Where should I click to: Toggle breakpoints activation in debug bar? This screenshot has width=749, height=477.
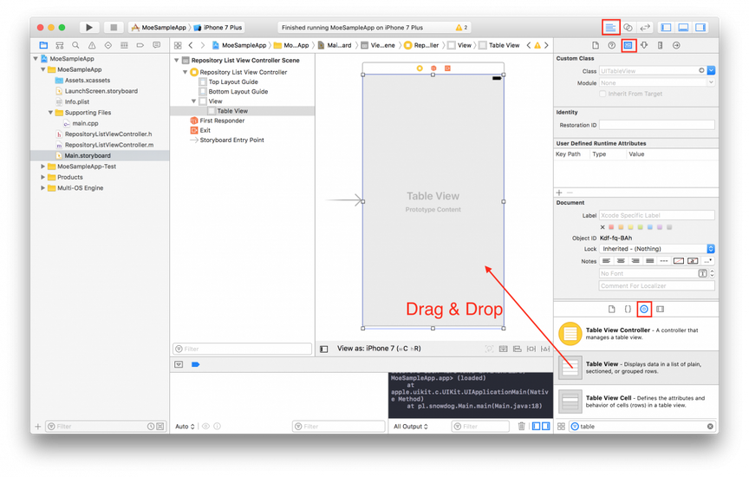click(195, 364)
